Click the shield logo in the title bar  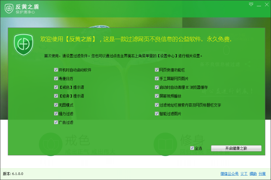pyautogui.click(x=9, y=8)
